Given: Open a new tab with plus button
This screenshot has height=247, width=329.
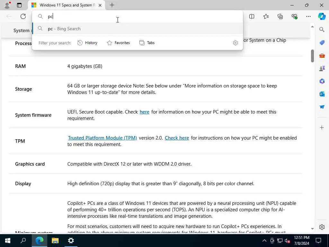Looking at the screenshot, I should (112, 5).
